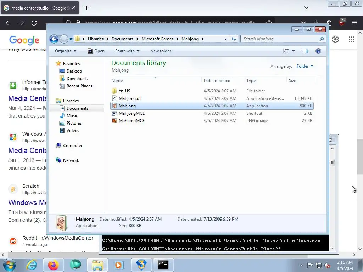Go back in Firefox
Image resolution: width=363 pixels, height=272 pixels.
coord(9,23)
